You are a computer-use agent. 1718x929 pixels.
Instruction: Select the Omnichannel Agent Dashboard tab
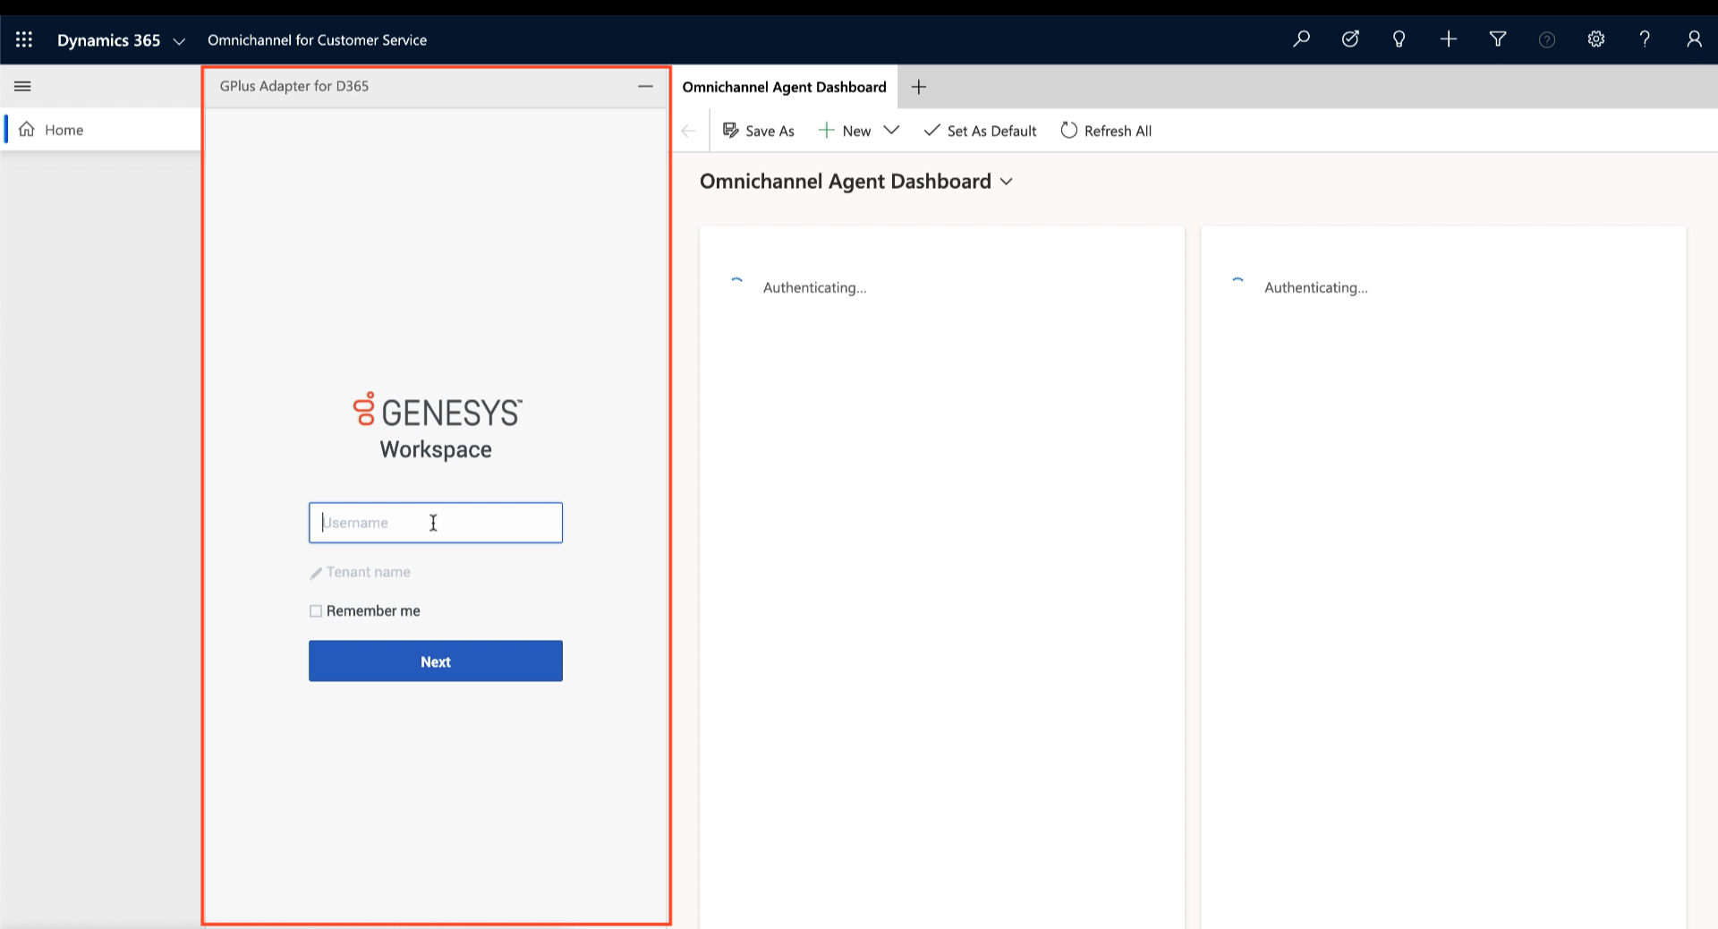784,87
